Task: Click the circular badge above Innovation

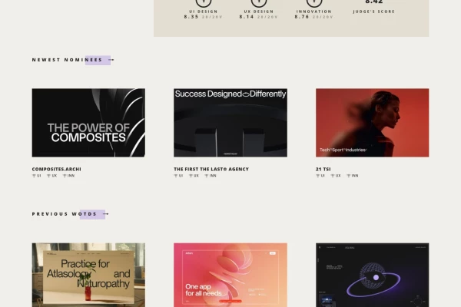Action: pos(314,2)
